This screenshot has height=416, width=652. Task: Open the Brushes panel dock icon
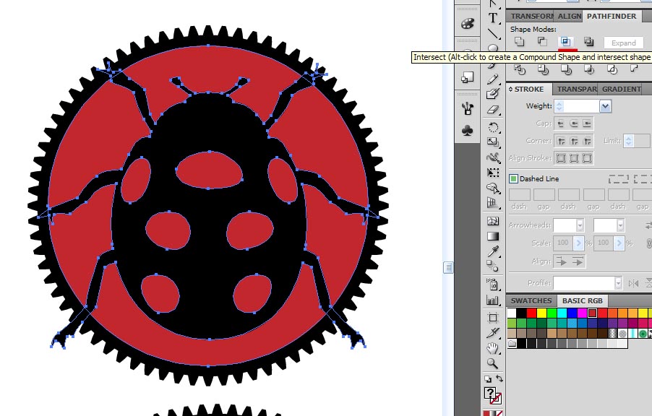pyautogui.click(x=468, y=109)
